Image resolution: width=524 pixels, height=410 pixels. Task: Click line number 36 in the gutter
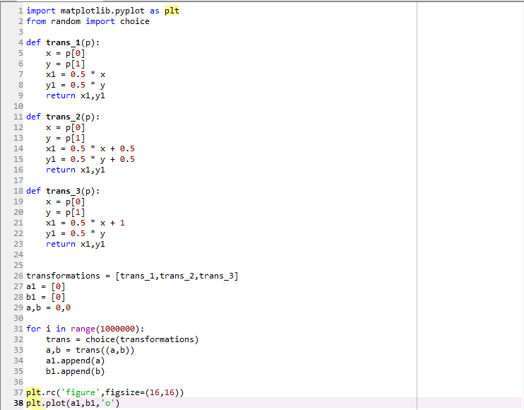click(18, 382)
